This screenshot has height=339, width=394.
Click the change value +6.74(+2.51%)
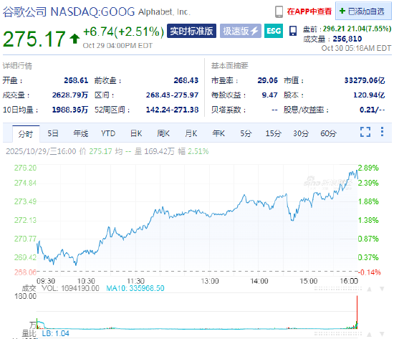click(x=123, y=32)
